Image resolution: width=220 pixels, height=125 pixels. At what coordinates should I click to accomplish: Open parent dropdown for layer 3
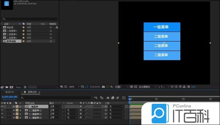coord(116,114)
